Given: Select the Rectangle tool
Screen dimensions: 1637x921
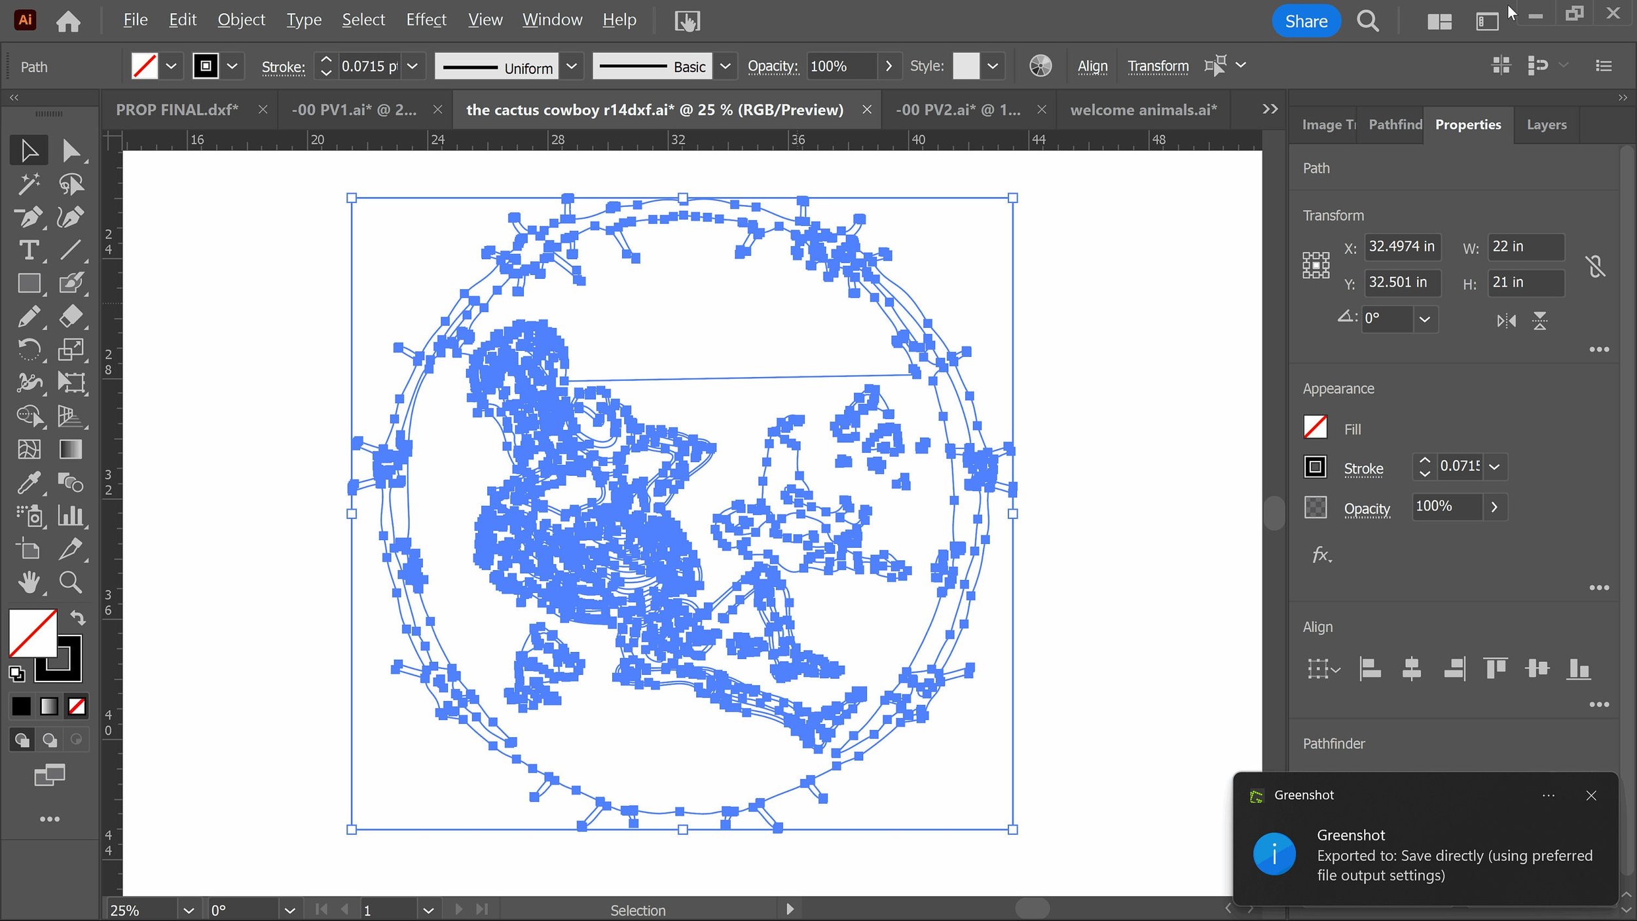Looking at the screenshot, I should [x=29, y=283].
